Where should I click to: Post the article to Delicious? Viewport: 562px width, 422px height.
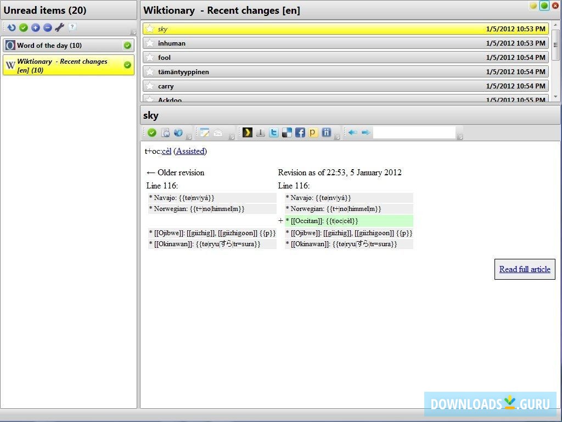[x=286, y=132]
